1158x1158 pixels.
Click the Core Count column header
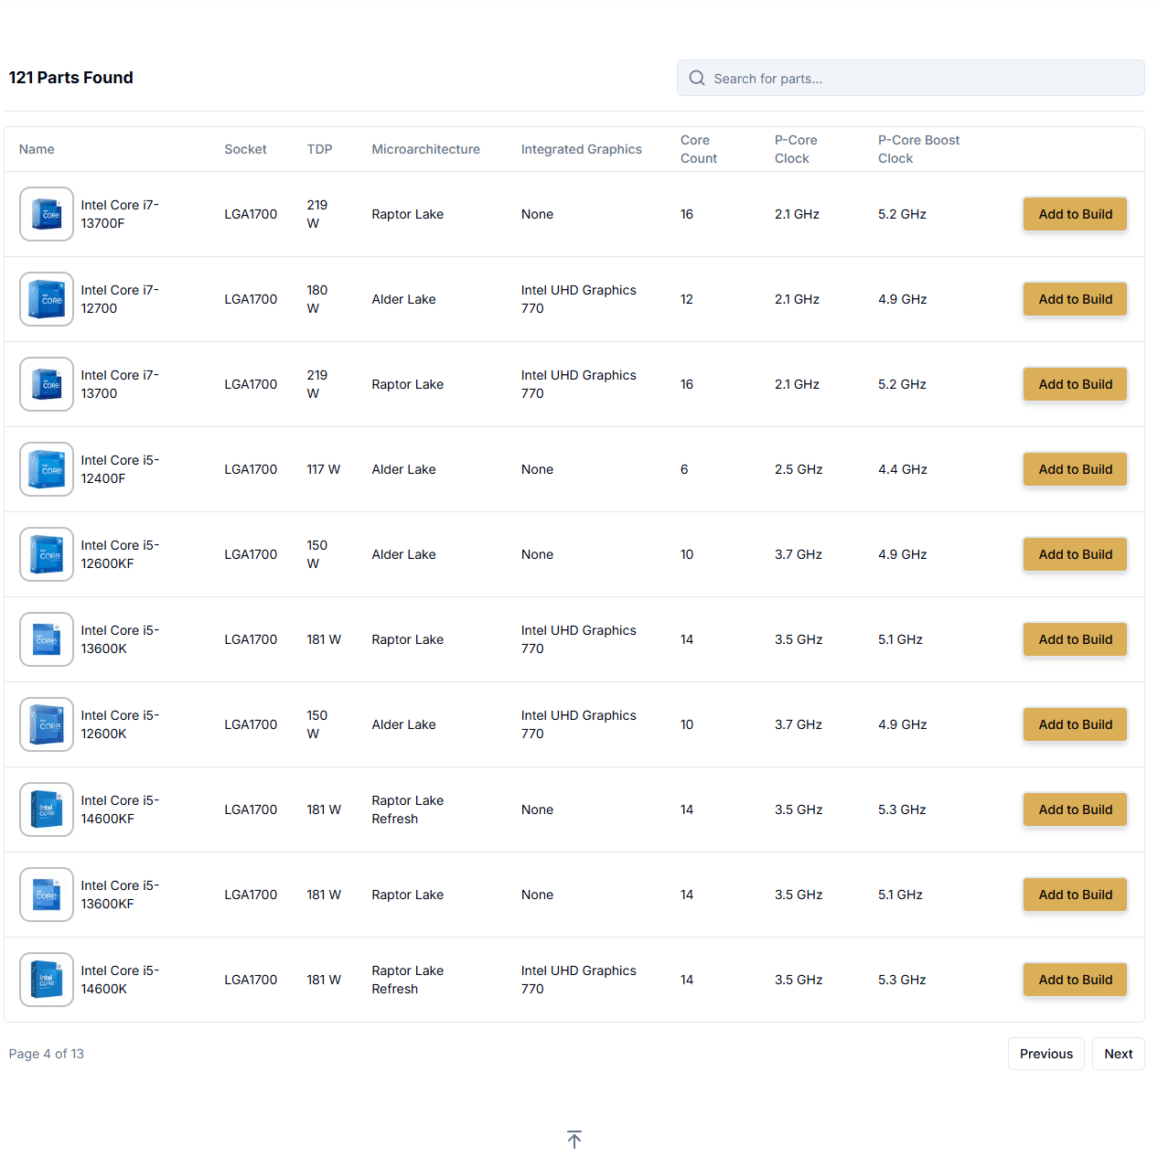coord(698,149)
